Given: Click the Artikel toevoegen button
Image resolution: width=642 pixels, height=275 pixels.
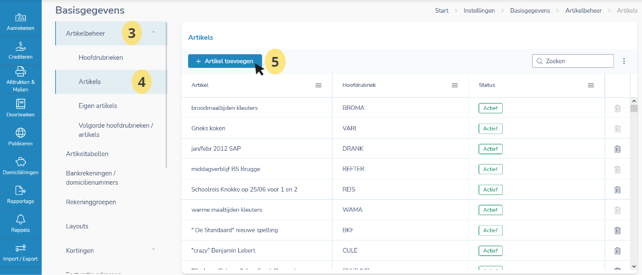Looking at the screenshot, I should point(225,61).
